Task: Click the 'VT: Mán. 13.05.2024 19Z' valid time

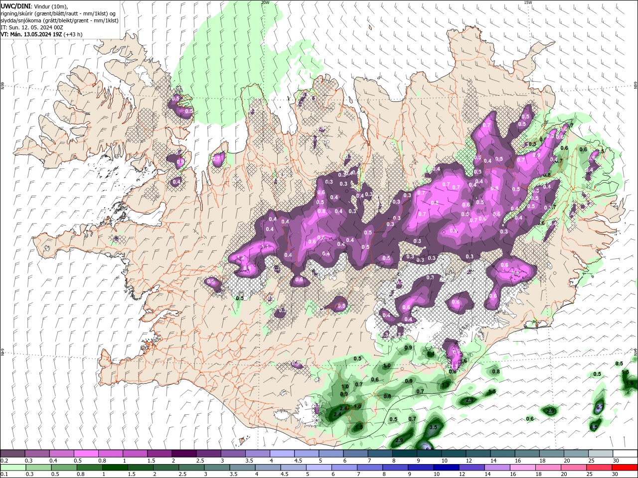Action: pyautogui.click(x=31, y=34)
